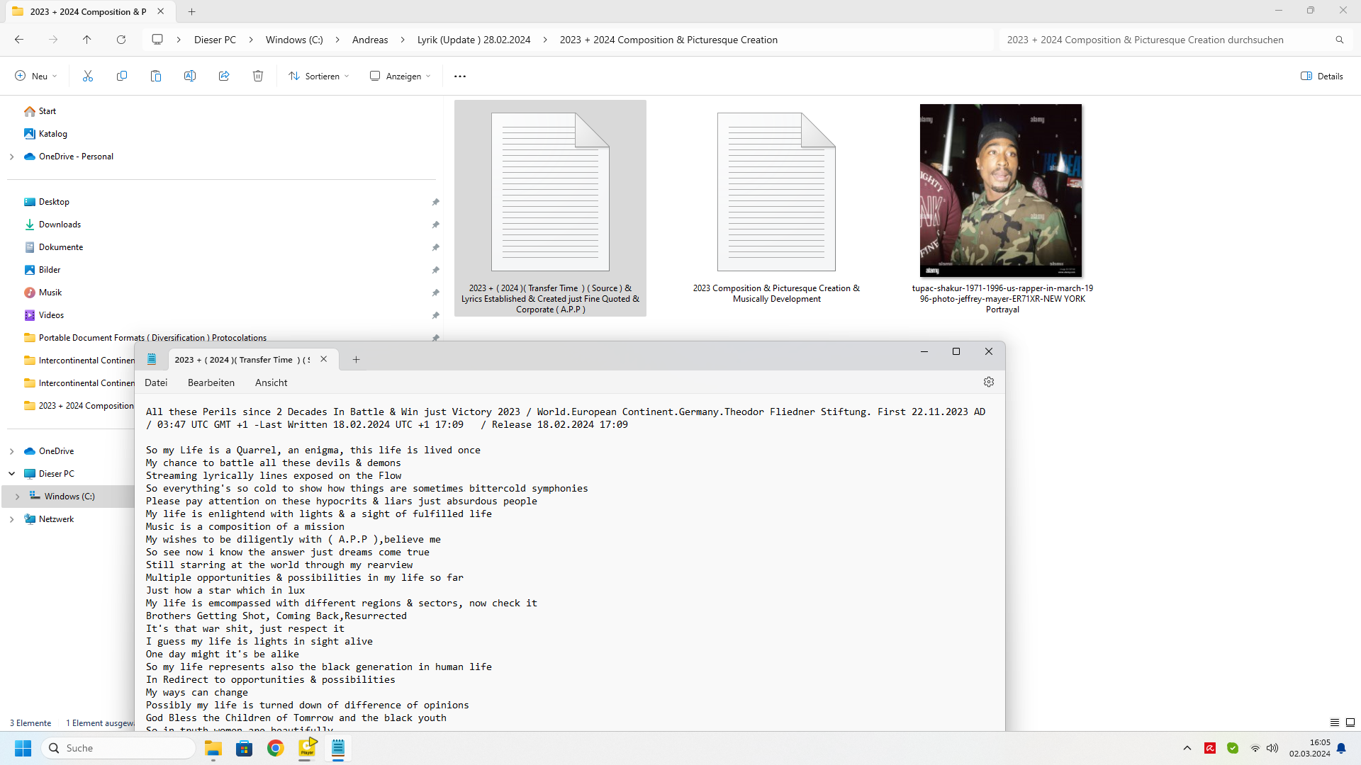
Task: Select the Notepad tab titled 2023 + (2024)
Action: point(242,360)
